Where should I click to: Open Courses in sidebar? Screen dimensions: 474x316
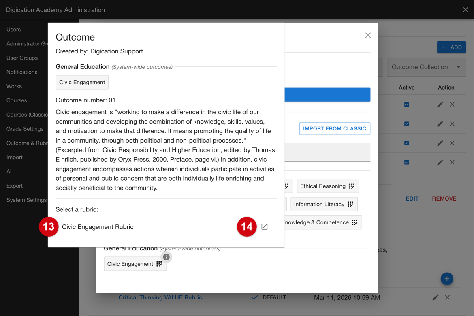(17, 100)
